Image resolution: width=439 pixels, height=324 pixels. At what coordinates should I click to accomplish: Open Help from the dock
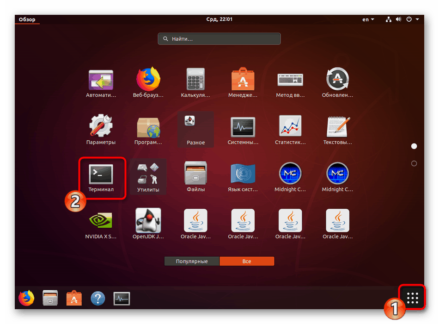[x=98, y=298]
